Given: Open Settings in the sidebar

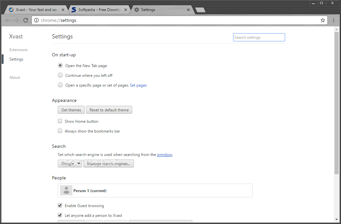Looking at the screenshot, I should (x=16, y=59).
